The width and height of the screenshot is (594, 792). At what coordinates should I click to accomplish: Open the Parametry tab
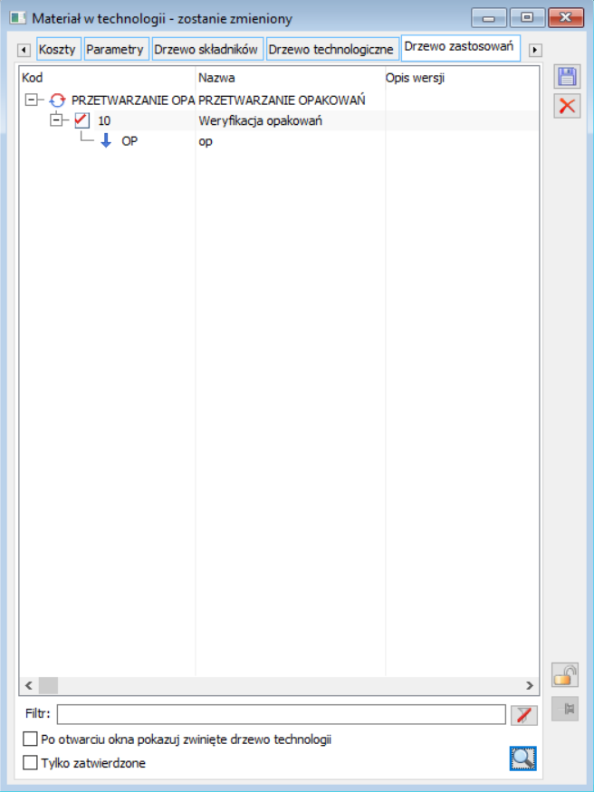[116, 49]
